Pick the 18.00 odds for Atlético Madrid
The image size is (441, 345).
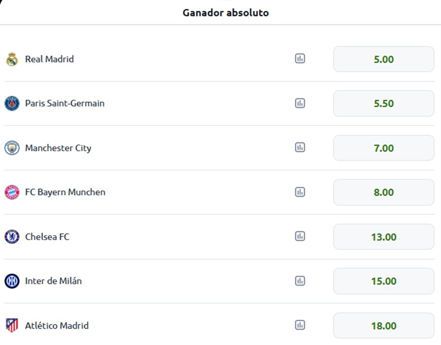pos(384,326)
